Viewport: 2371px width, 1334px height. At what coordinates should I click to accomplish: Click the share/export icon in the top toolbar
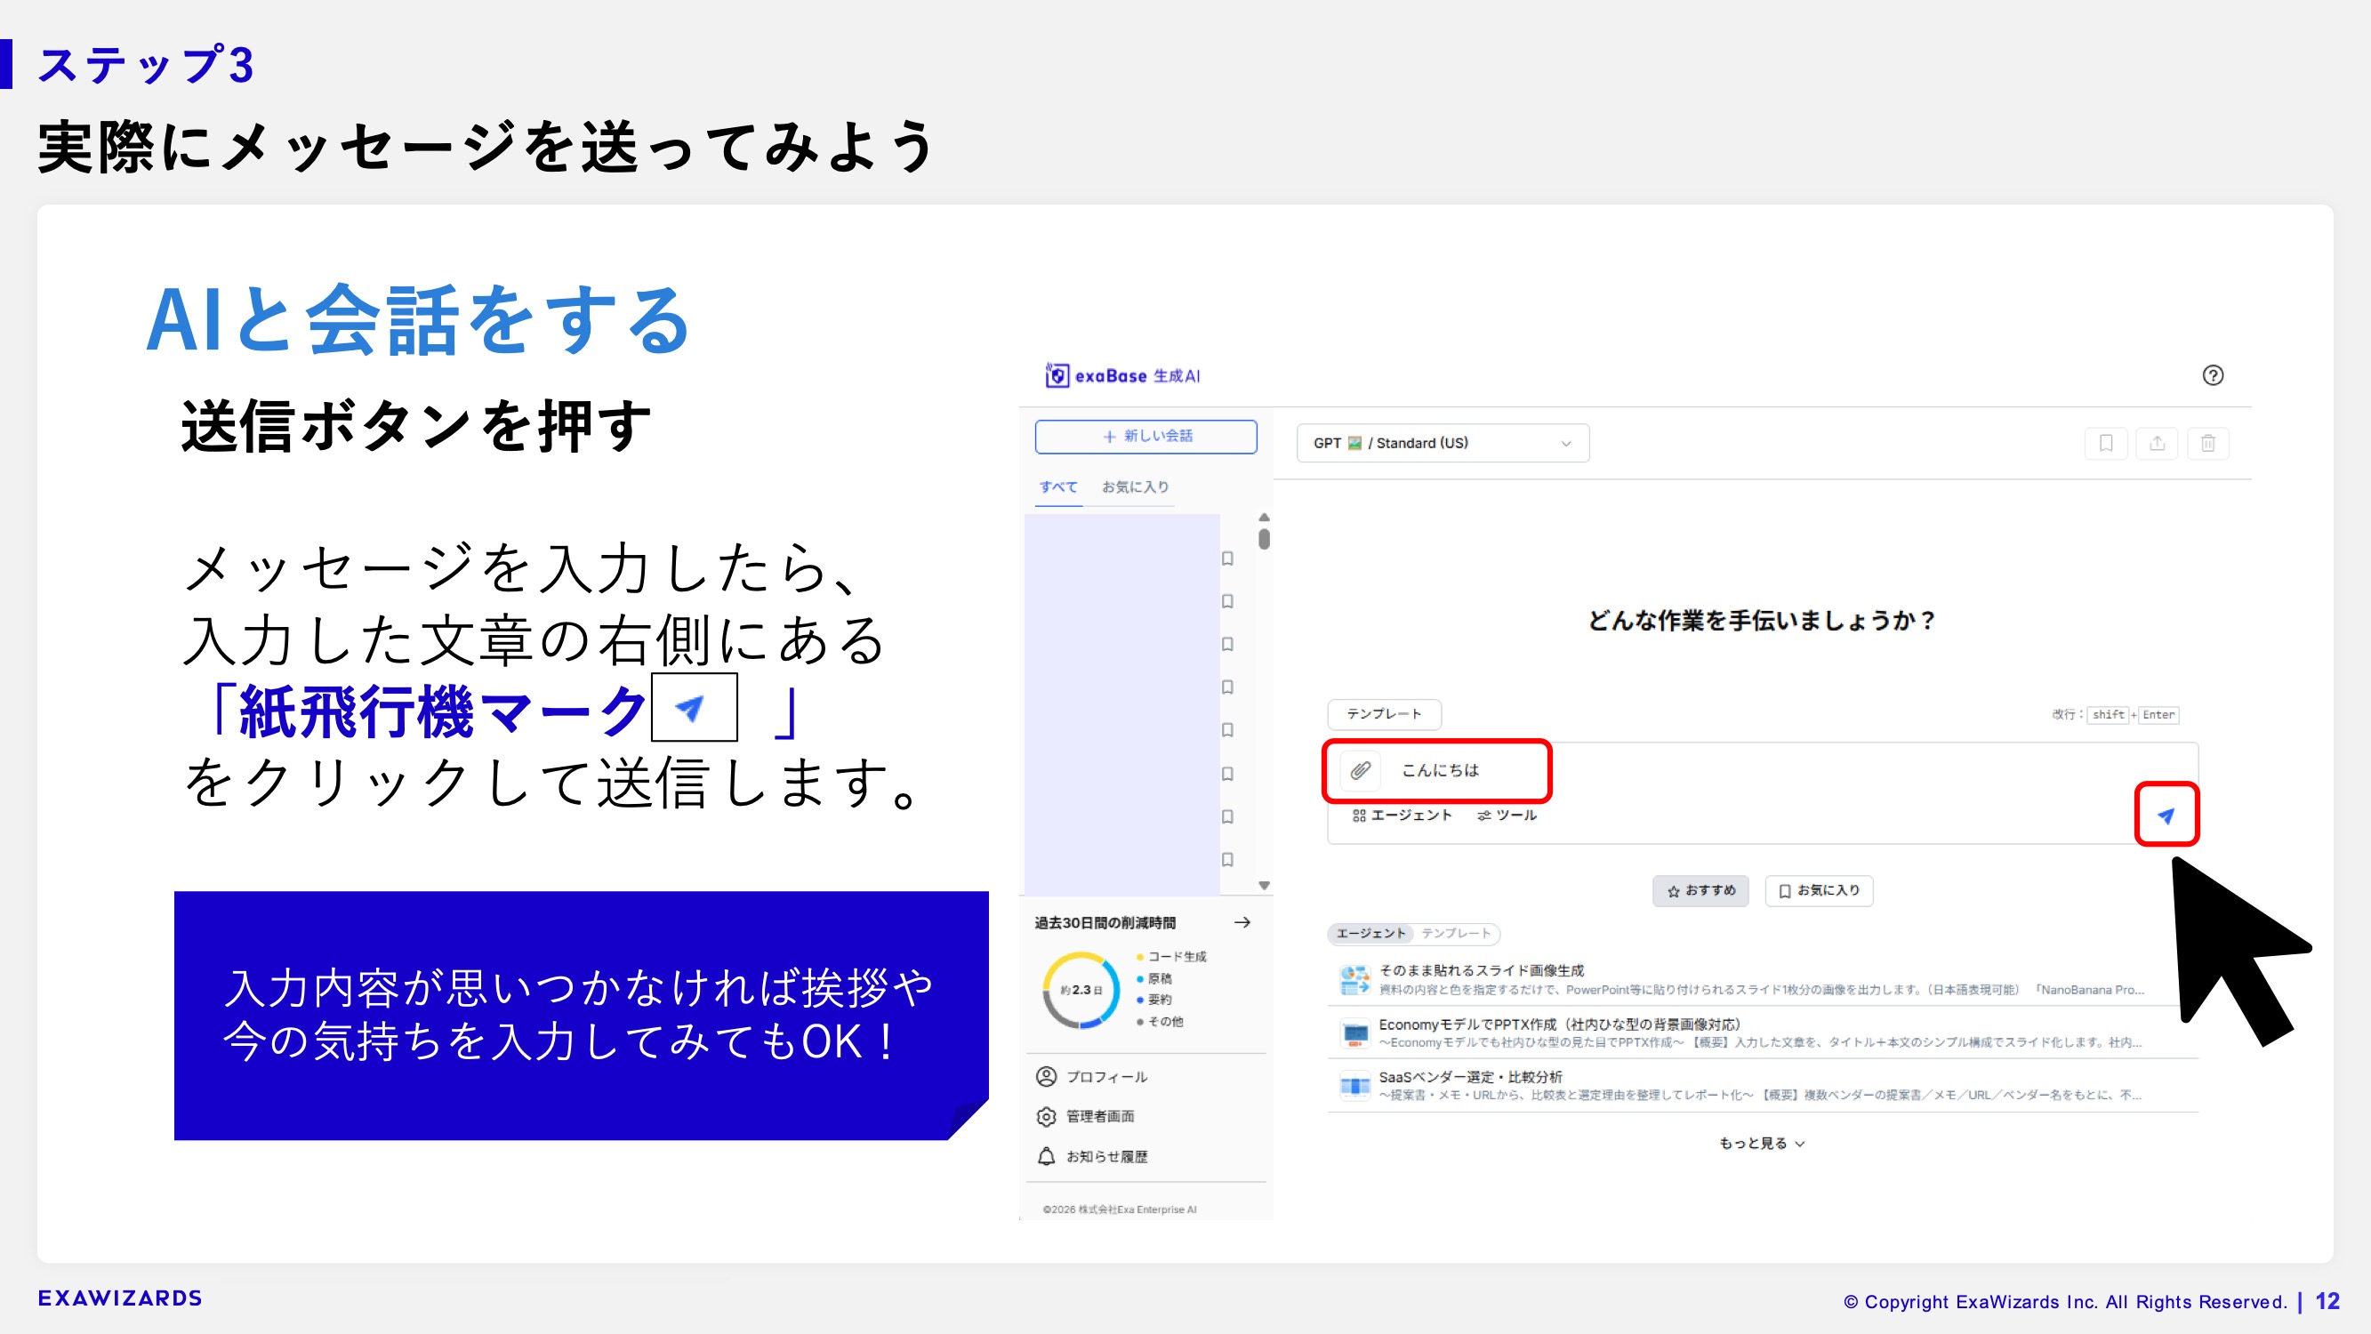(x=2157, y=443)
